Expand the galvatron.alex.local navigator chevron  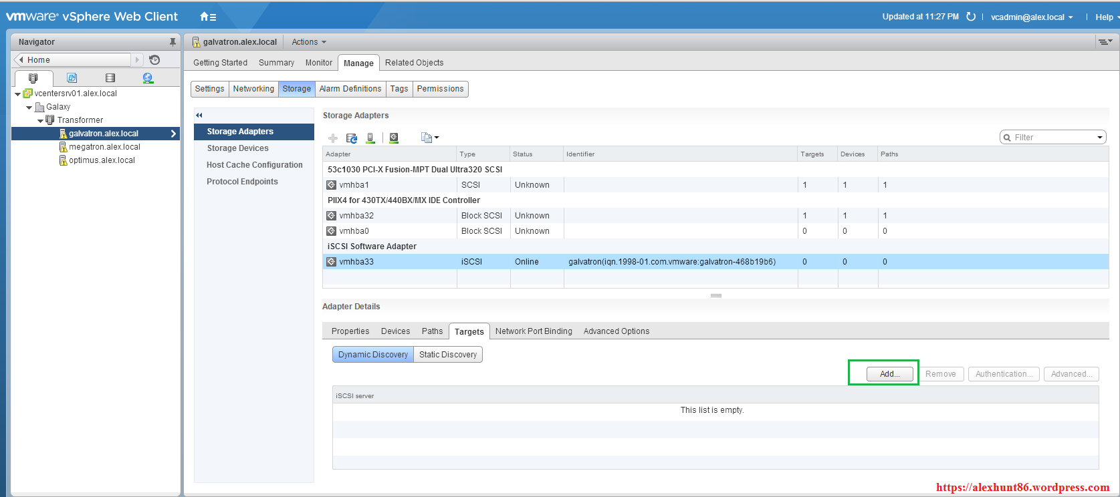(173, 134)
